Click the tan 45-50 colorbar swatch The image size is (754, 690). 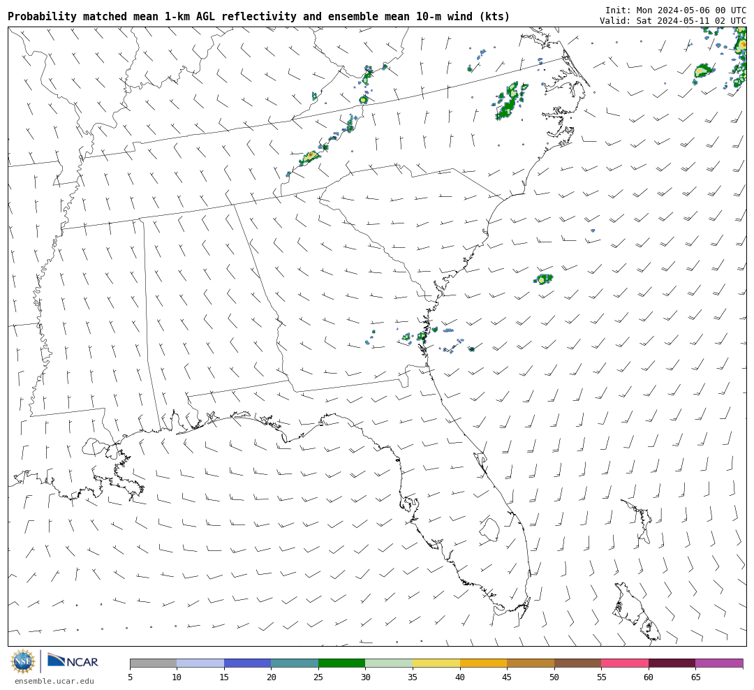tap(531, 663)
